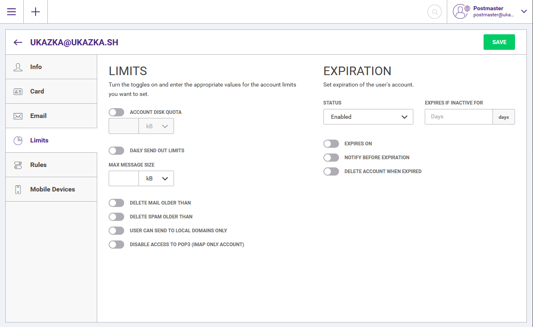Image resolution: width=533 pixels, height=327 pixels.
Task: Toggle the Expires On switch
Action: pyautogui.click(x=331, y=144)
